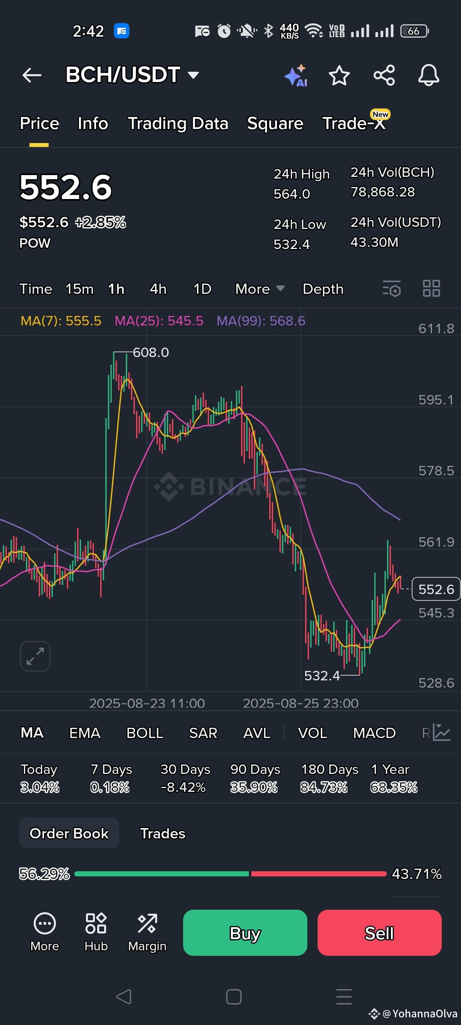Toggle the VOL sub-indicator
Viewport: 461px width, 1025px height.
[x=312, y=733]
